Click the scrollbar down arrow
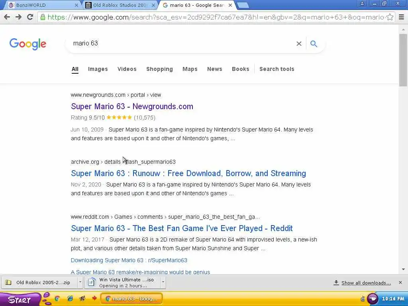Screen dimensions: 408x306 403,269
